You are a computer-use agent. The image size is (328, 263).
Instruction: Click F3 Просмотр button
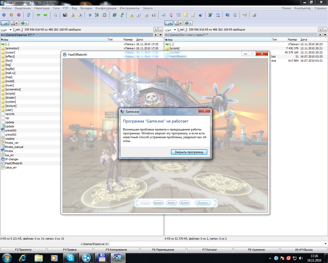point(23,250)
